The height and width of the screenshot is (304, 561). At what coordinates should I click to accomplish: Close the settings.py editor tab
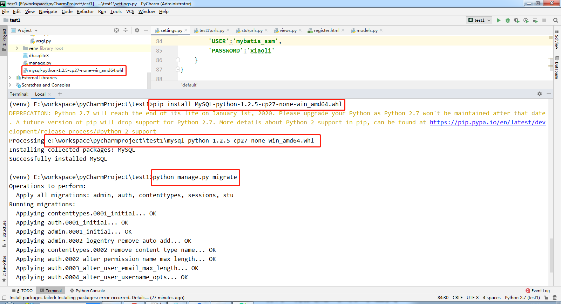[x=186, y=30]
